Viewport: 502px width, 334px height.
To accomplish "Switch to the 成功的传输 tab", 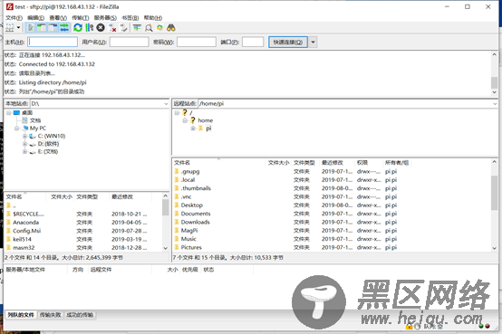I will click(80, 315).
